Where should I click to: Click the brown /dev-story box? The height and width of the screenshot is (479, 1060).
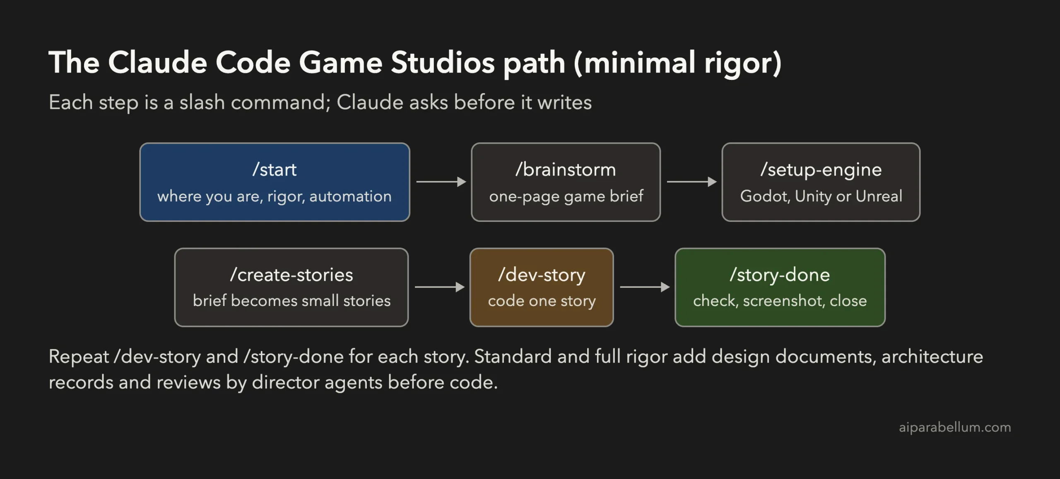point(542,287)
